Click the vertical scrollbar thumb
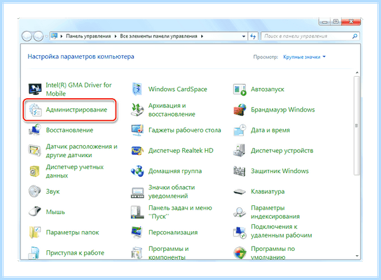 pyautogui.click(x=357, y=125)
